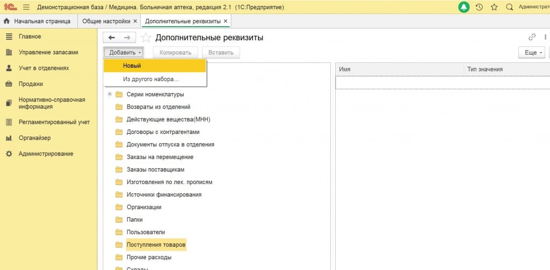Go to Управление запасами section
Screen dimensions: 550x270
tap(48, 52)
